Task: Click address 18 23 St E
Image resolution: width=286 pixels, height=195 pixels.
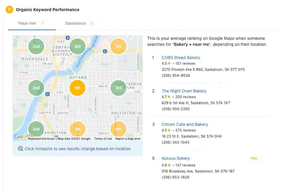Action: click(x=192, y=136)
